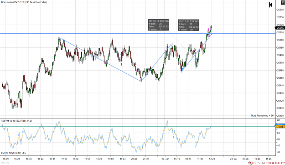Click the 19:00 time axis label
The height and width of the screenshot is (165, 285).
pos(111,159)
